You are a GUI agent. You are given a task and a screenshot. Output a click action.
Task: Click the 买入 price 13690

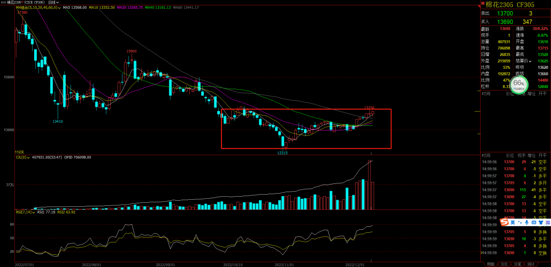505,22
